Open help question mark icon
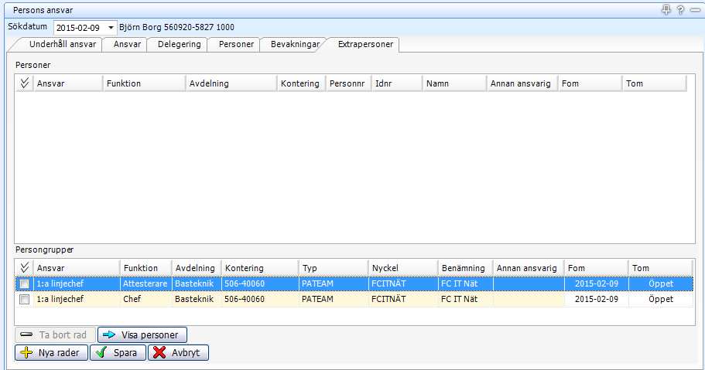 [681, 9]
